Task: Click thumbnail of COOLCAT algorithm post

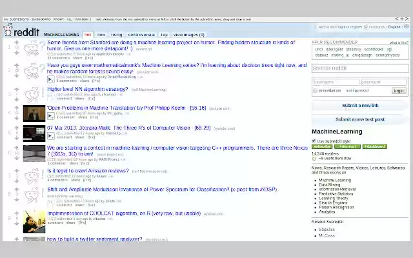Action: coord(34,222)
